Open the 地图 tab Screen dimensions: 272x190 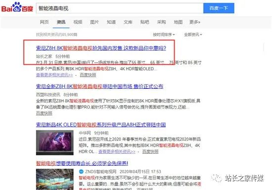[x=178, y=22]
